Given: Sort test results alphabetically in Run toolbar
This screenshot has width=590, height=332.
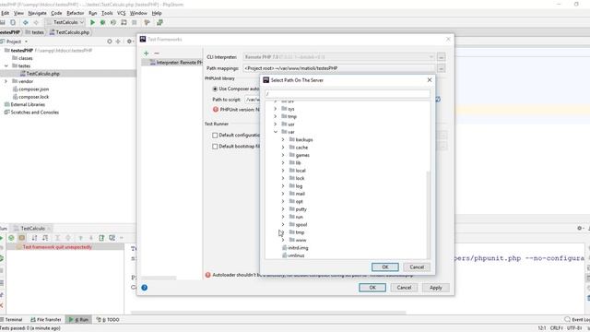Looking at the screenshot, I should tap(34, 238).
